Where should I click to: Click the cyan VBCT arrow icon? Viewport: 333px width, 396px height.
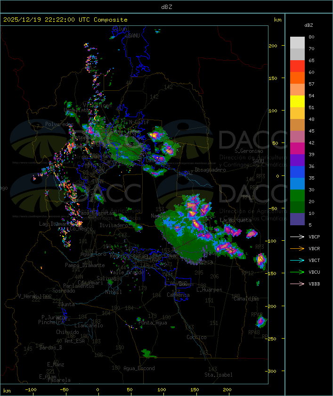(297, 260)
